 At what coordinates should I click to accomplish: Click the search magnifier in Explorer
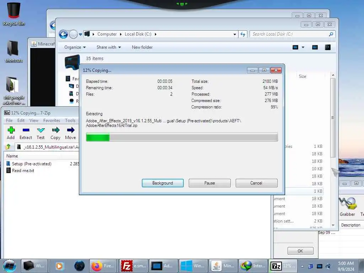point(331,34)
